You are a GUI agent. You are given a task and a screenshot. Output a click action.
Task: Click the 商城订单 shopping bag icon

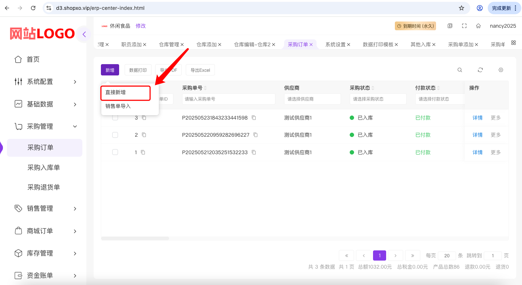coord(18,231)
